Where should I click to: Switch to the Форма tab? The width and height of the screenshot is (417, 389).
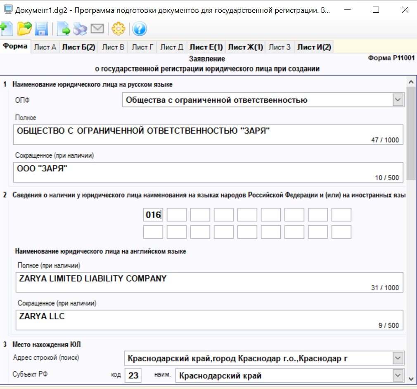pyautogui.click(x=15, y=46)
